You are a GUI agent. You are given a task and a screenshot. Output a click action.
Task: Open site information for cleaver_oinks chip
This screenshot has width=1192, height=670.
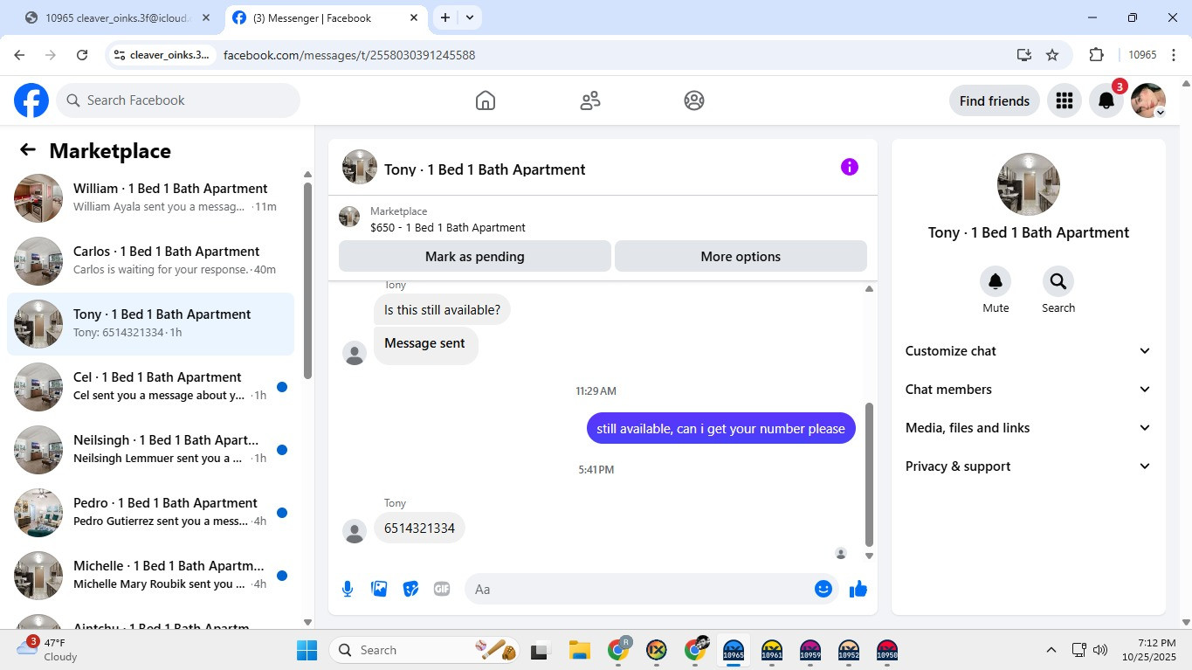162,55
